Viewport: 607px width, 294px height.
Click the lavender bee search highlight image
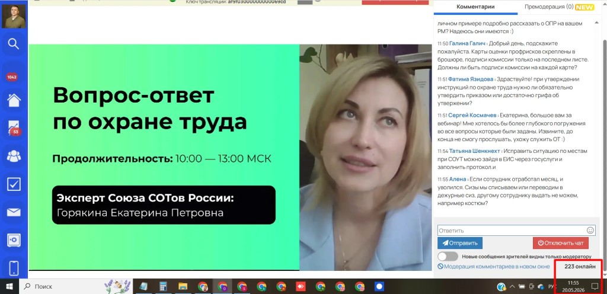point(119,287)
